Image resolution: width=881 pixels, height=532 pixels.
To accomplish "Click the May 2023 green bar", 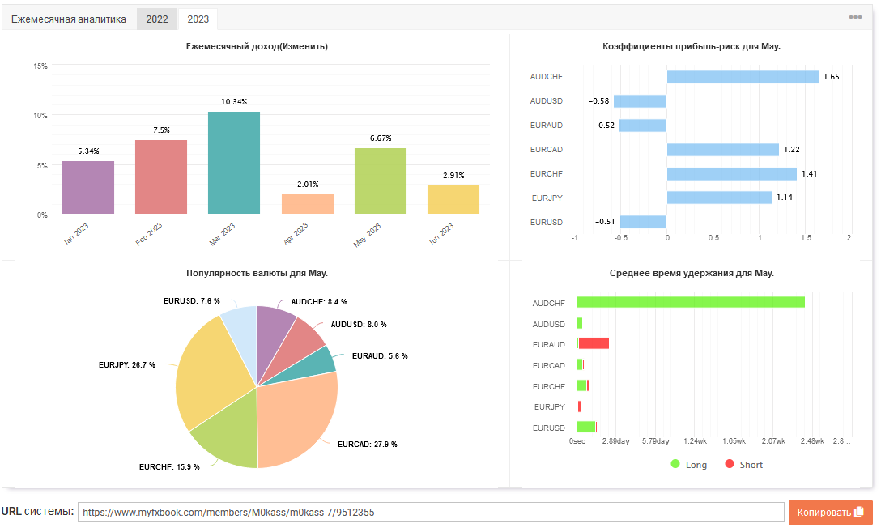I will [x=381, y=181].
